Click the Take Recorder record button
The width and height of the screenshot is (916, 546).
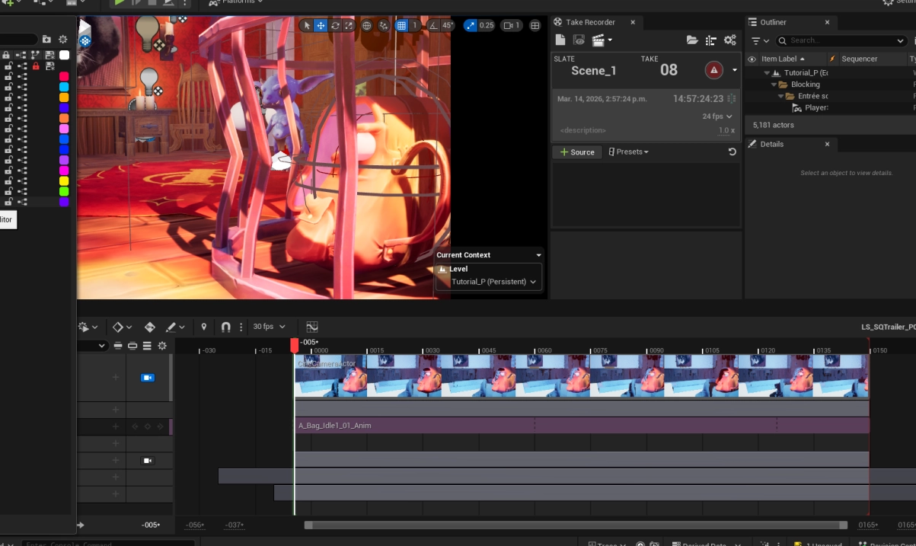pos(713,70)
